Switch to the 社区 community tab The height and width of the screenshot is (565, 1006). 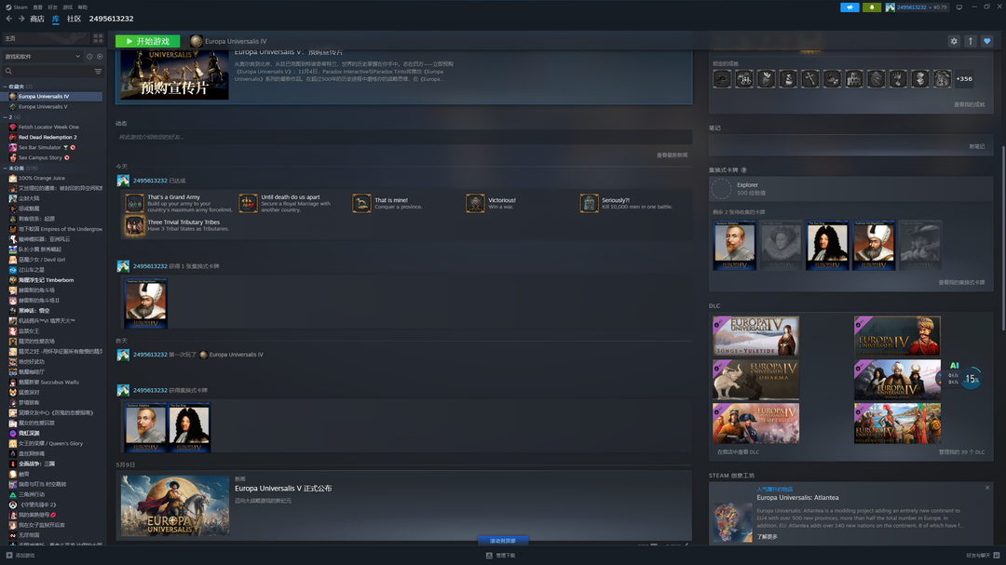click(74, 19)
